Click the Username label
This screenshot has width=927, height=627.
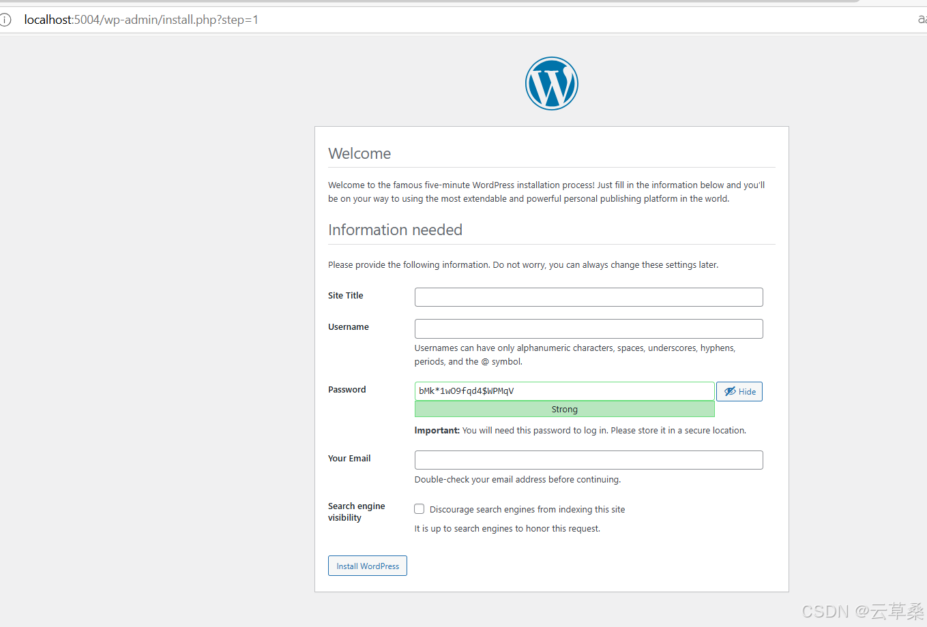[x=349, y=326]
